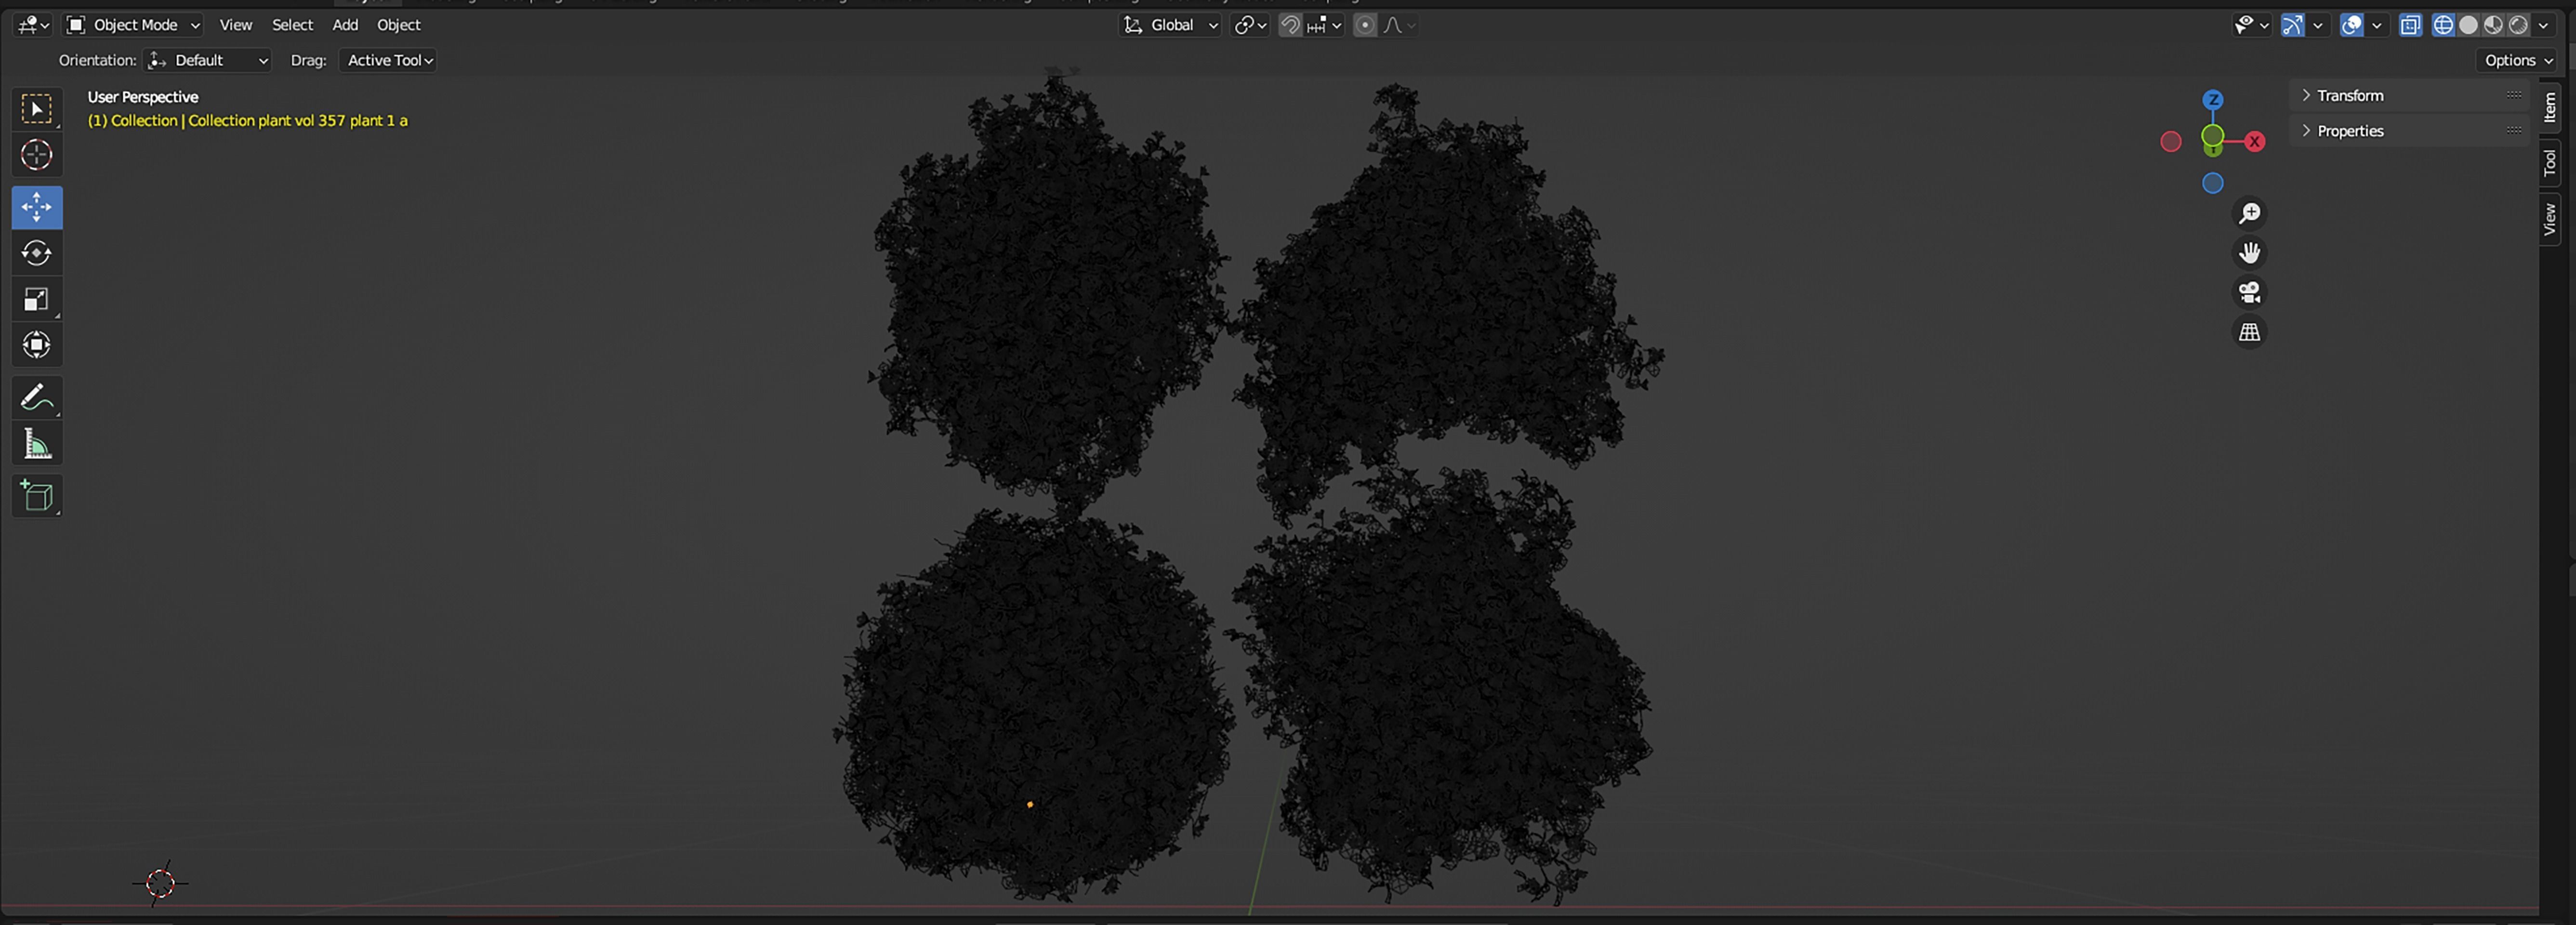Open the Add menu
This screenshot has width=2576, height=925.
pos(345,25)
